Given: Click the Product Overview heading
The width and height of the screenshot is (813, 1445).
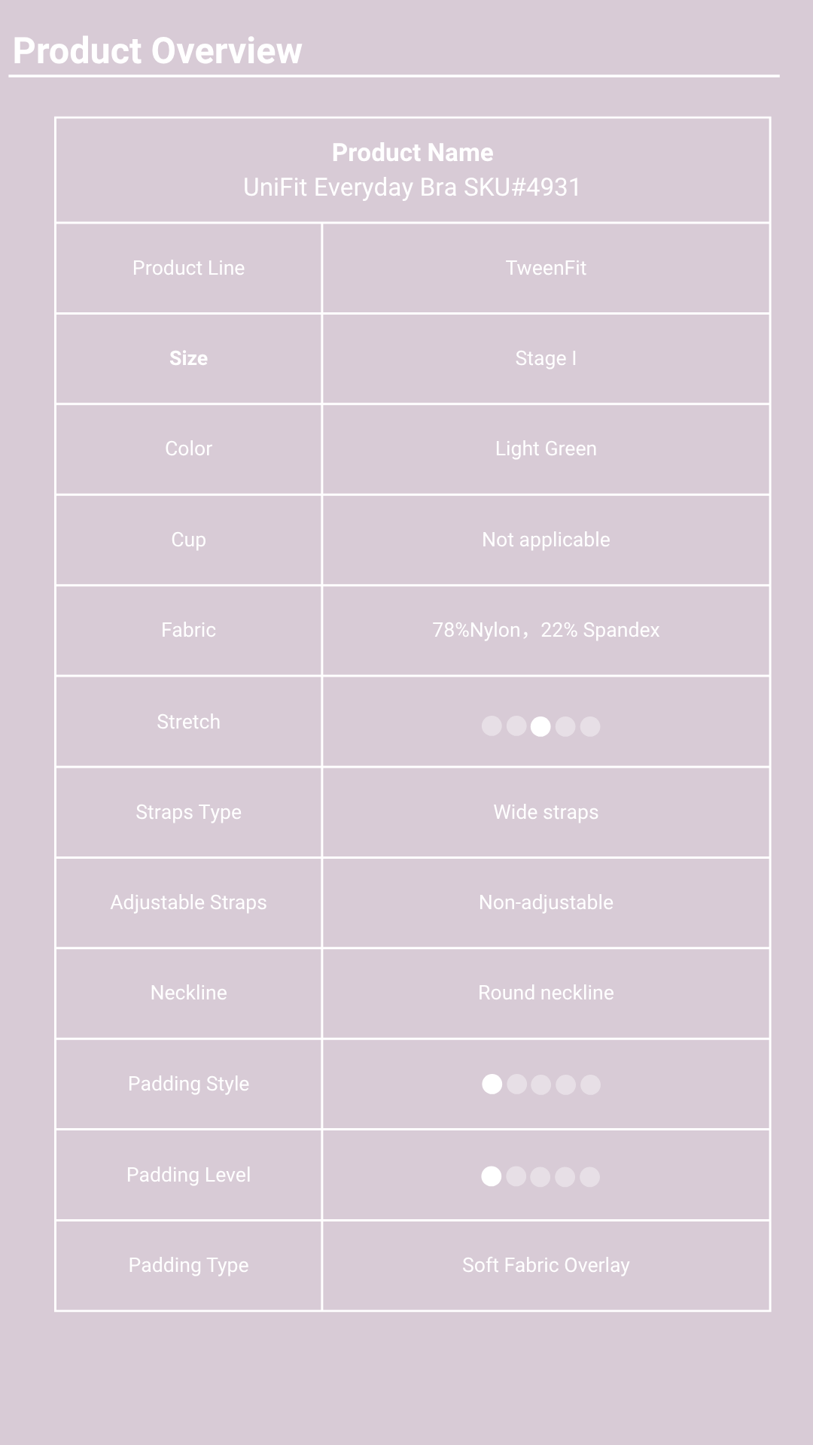Looking at the screenshot, I should 157,51.
